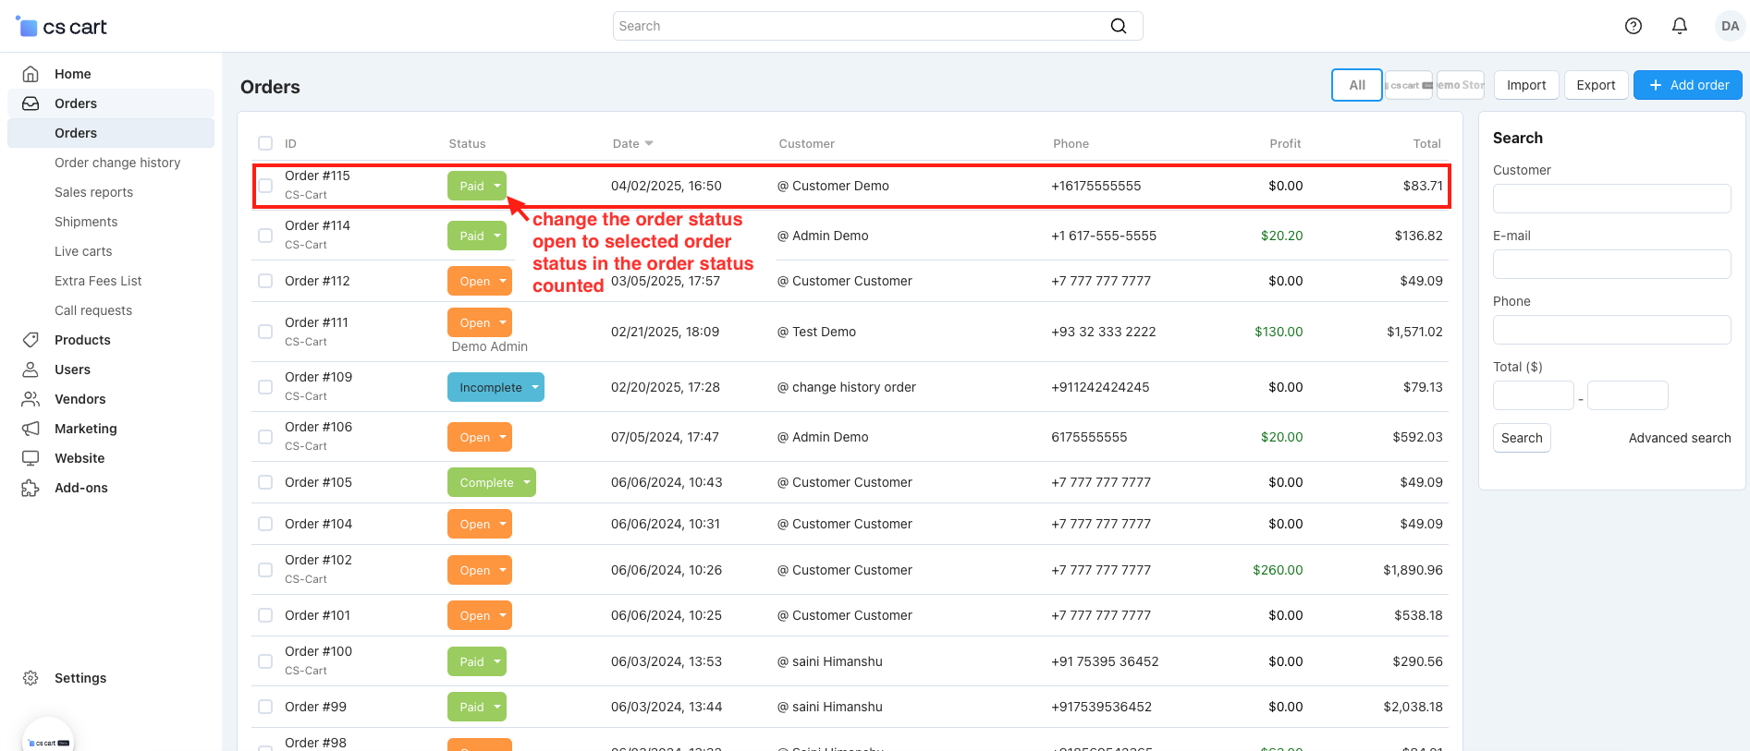Toggle the select-all orders checkbox
Screen dimensions: 1750x751
265,143
